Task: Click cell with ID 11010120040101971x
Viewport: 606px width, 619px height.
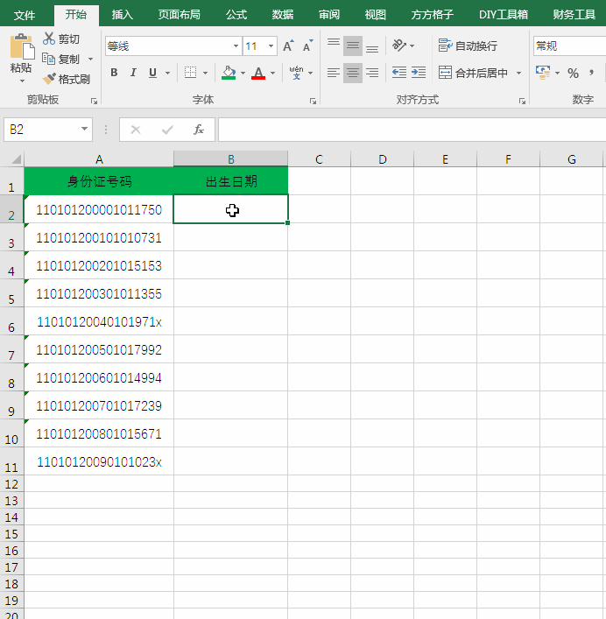Action: click(x=99, y=321)
